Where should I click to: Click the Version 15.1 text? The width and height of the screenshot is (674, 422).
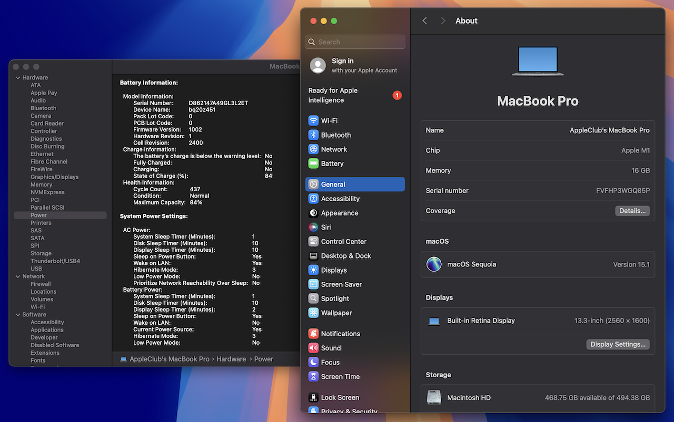(x=631, y=264)
